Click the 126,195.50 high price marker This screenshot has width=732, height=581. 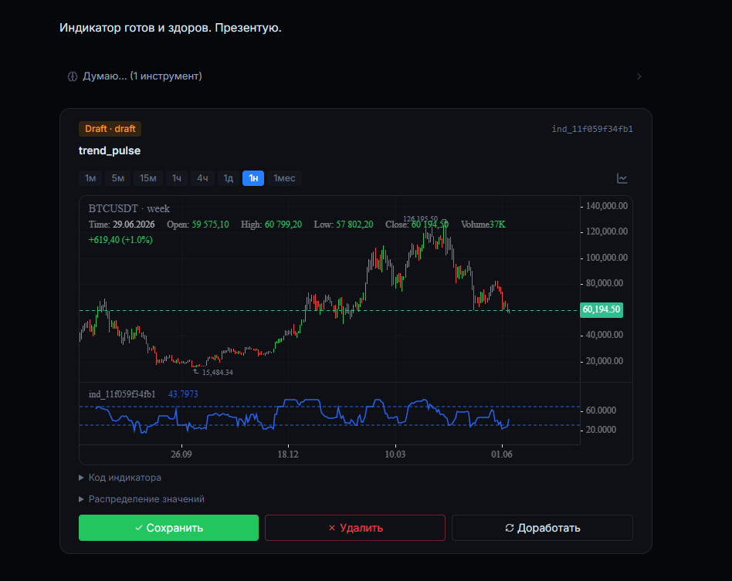[x=420, y=219]
